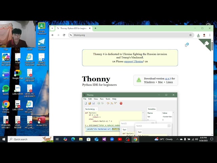Viewport: 217px width, 163px height.
Task: Click the microphone tray icon
Action: coord(185,139)
